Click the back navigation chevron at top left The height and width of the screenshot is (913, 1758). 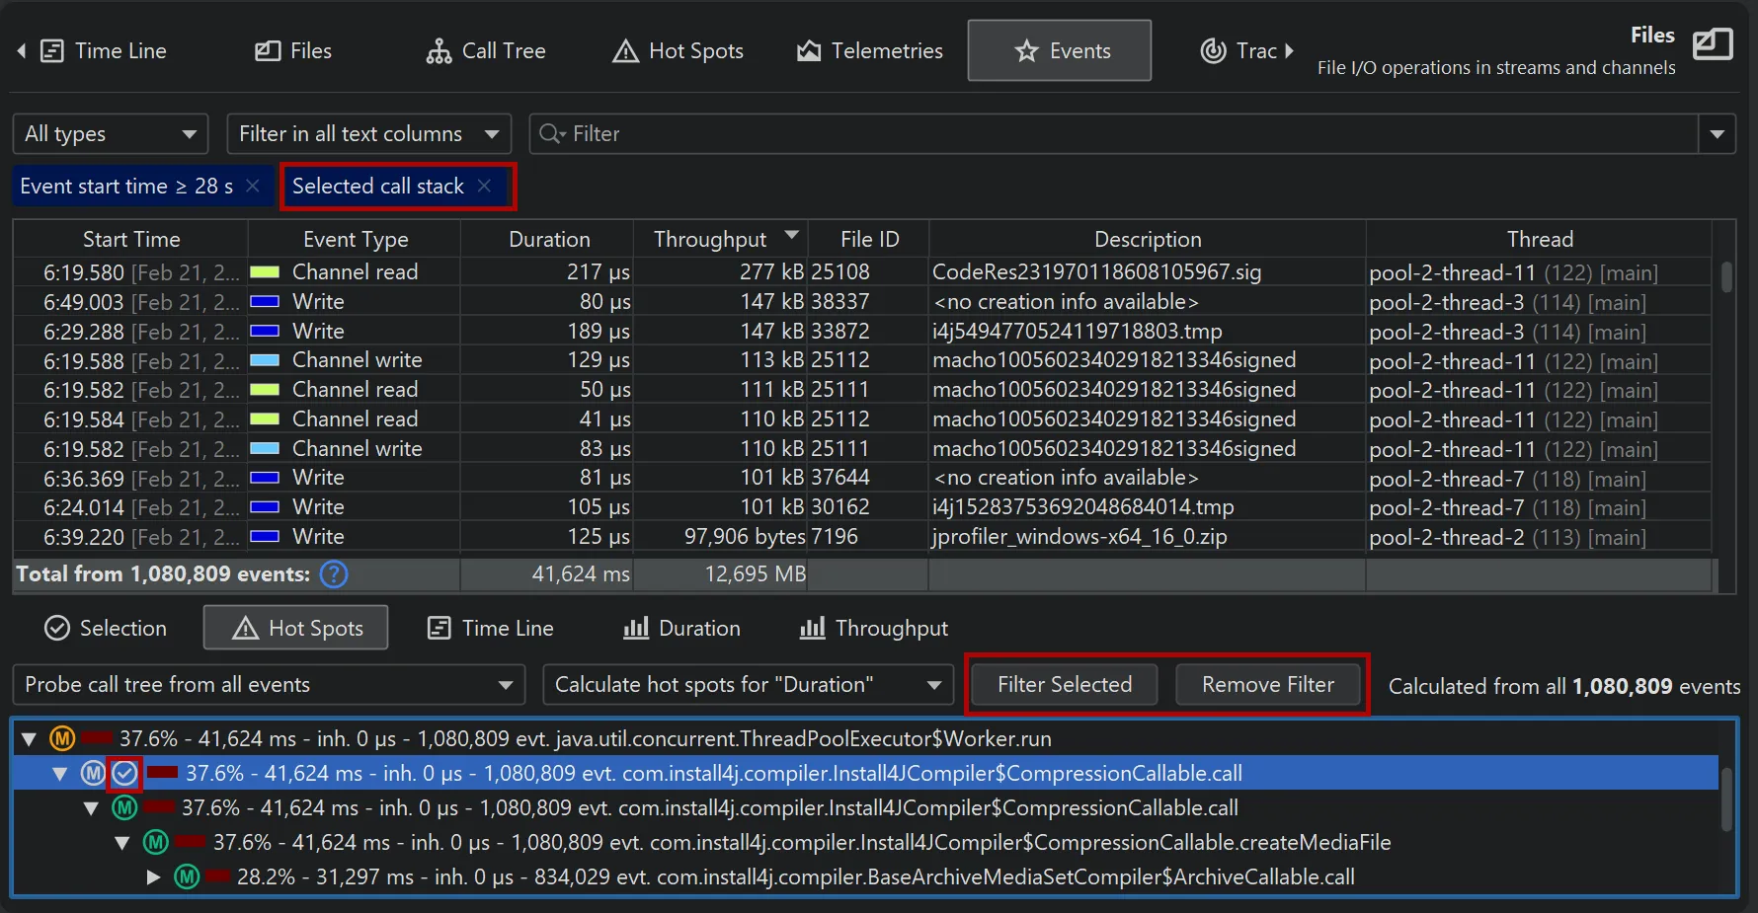21,50
